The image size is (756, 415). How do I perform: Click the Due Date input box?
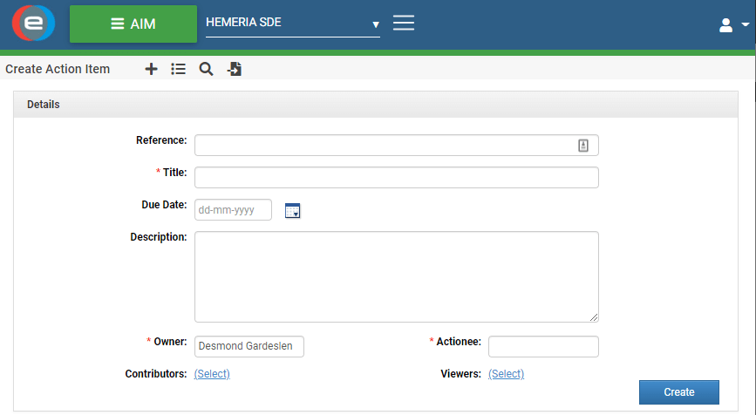pyautogui.click(x=233, y=210)
